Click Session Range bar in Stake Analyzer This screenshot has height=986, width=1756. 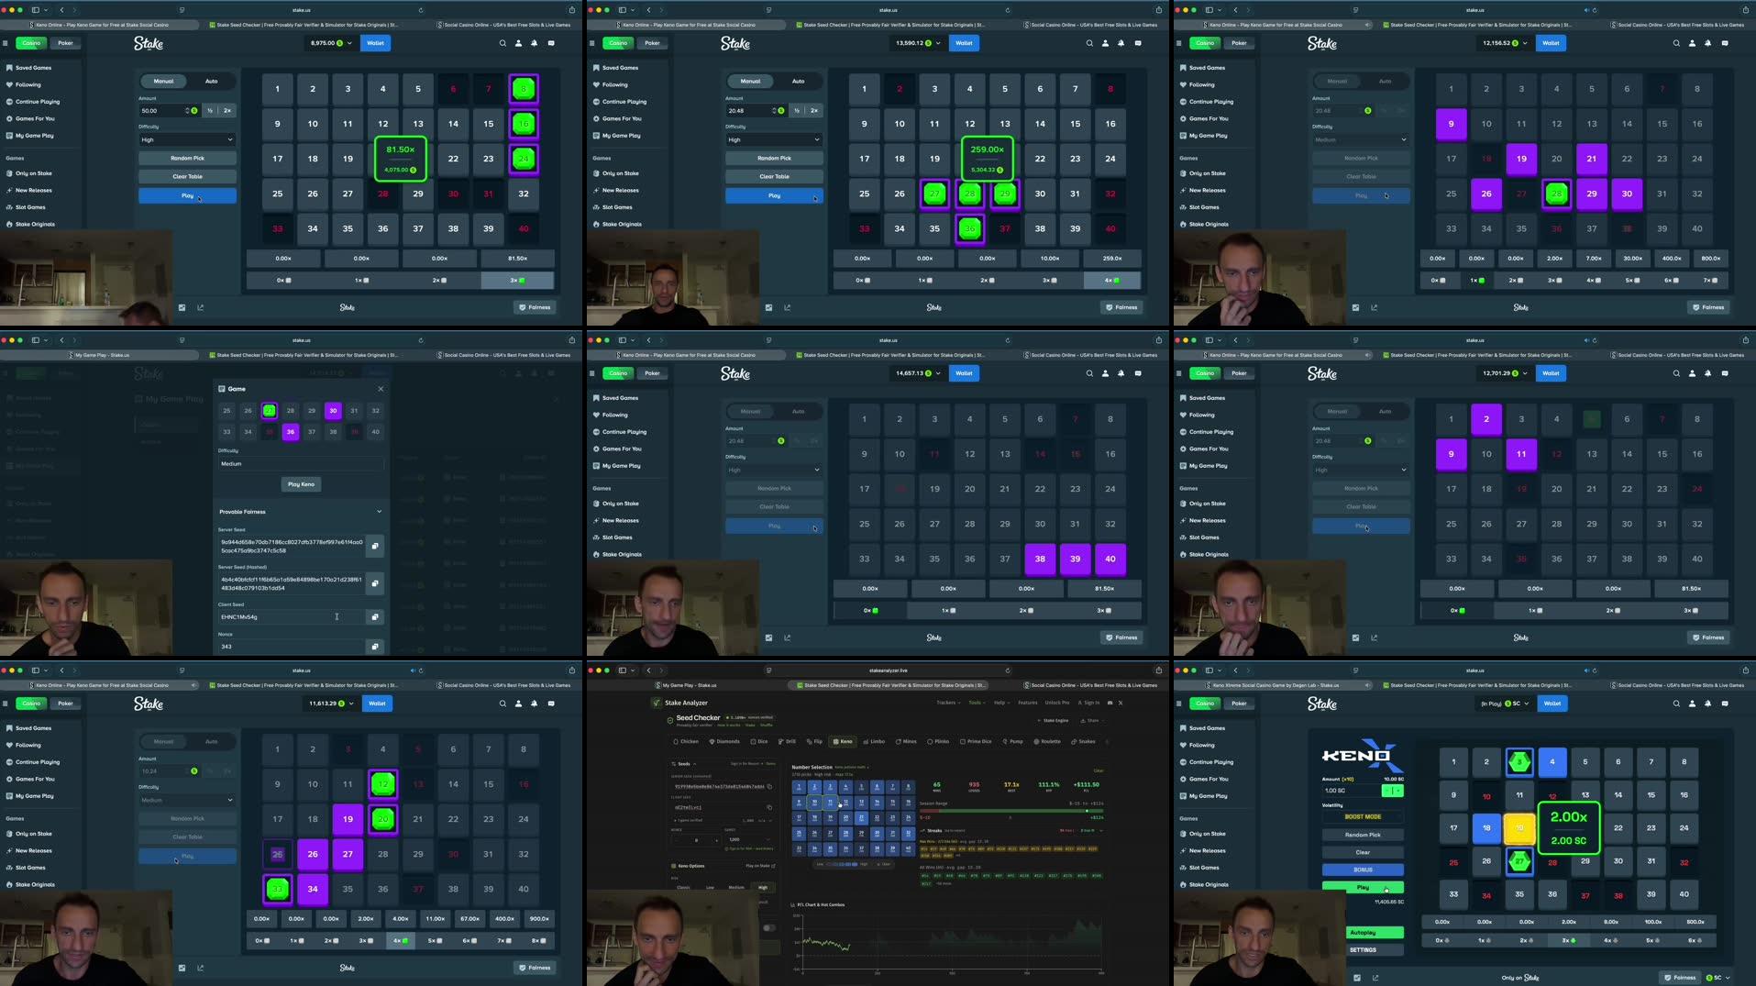coord(1011,811)
